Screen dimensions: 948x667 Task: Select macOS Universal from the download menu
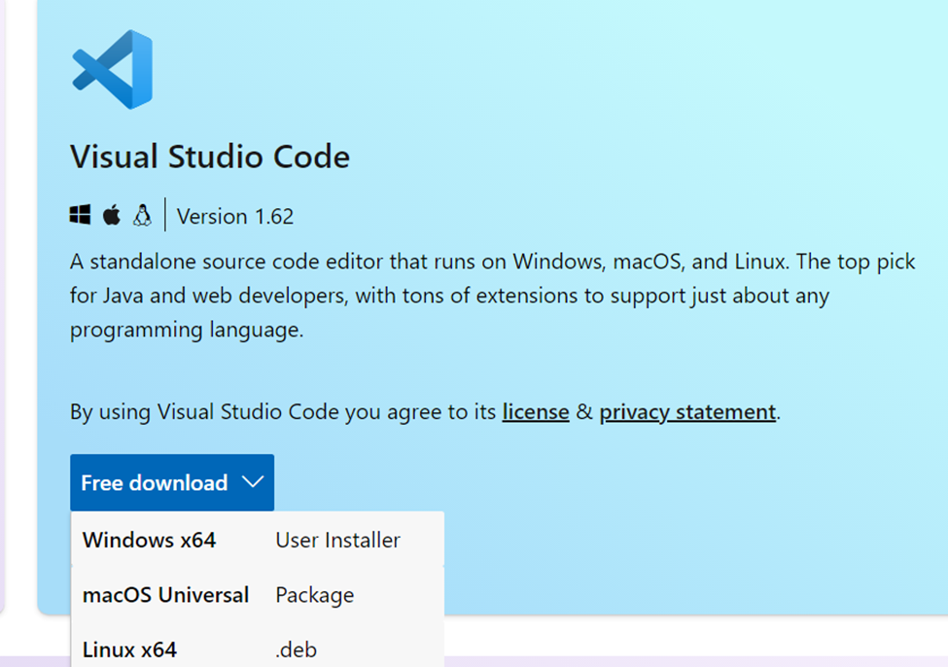coord(165,595)
